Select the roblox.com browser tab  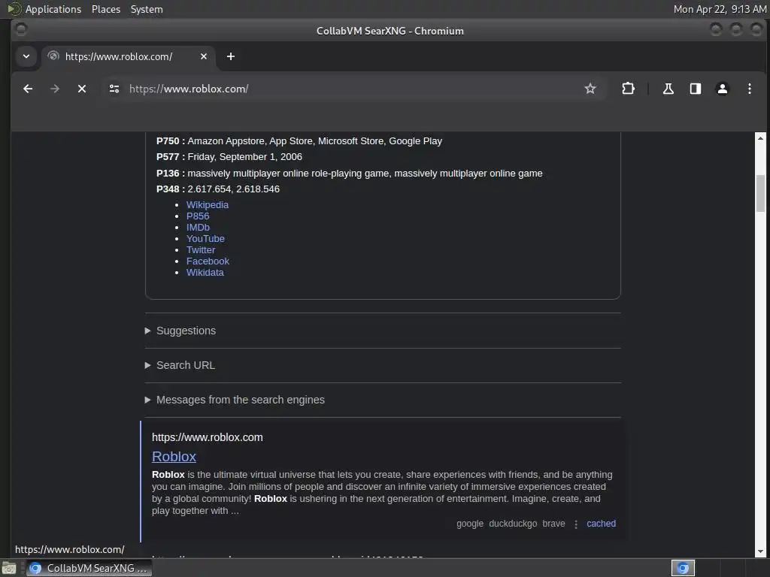(128, 56)
